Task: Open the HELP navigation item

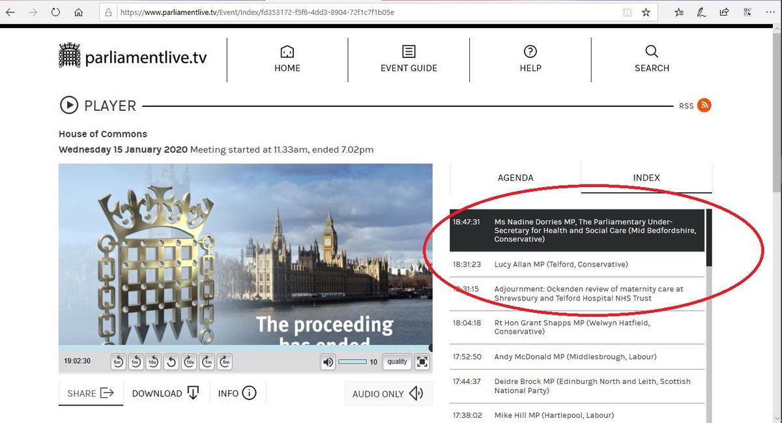Action: (530, 59)
